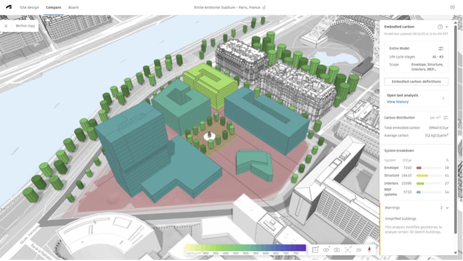Image resolution: width=463 pixels, height=261 pixels.
Task: Click the icon beside the project title
Action: [264, 8]
